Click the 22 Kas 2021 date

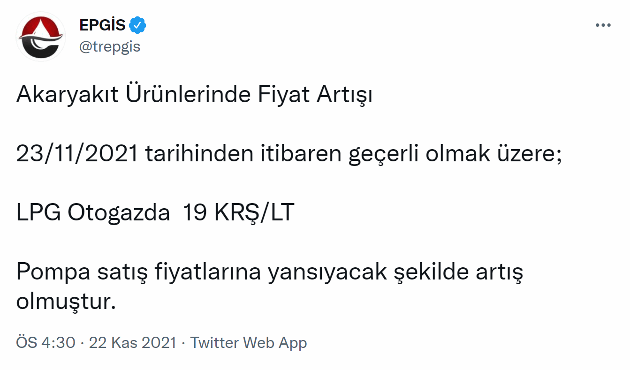[x=133, y=343]
